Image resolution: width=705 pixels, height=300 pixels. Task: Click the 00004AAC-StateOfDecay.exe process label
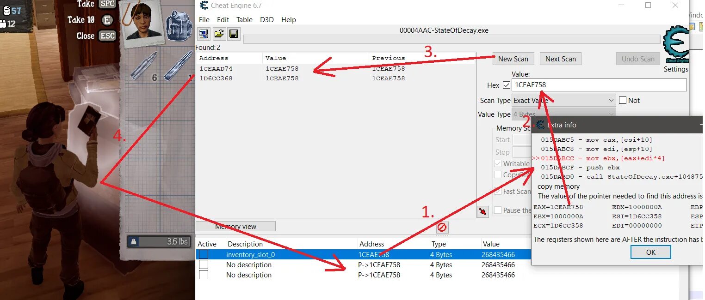tap(444, 30)
